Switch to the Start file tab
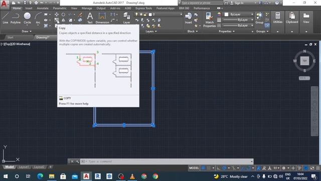Screen dimensions: 321x181 click(10, 37)
